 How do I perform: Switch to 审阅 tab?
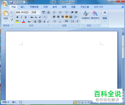[x=64, y=7]
